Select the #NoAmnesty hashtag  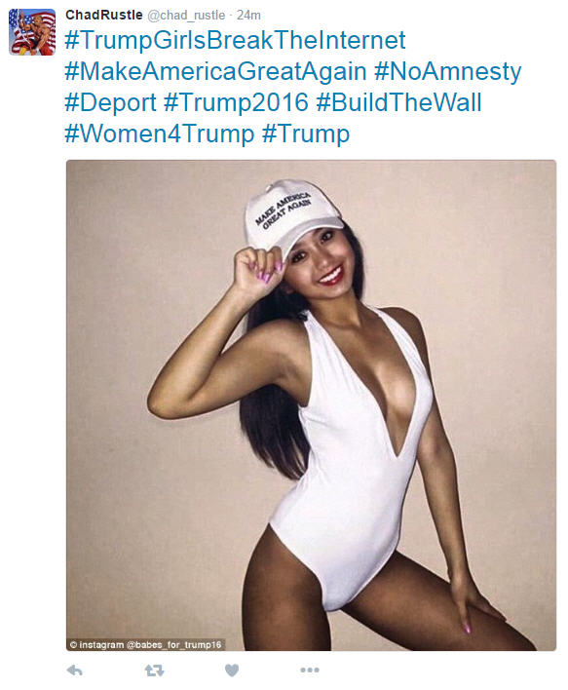[448, 72]
